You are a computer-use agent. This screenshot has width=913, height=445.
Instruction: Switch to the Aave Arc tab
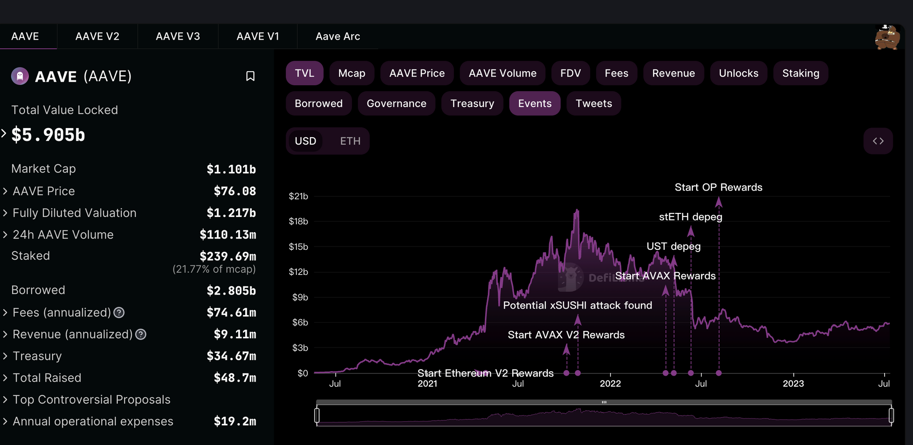click(x=338, y=36)
